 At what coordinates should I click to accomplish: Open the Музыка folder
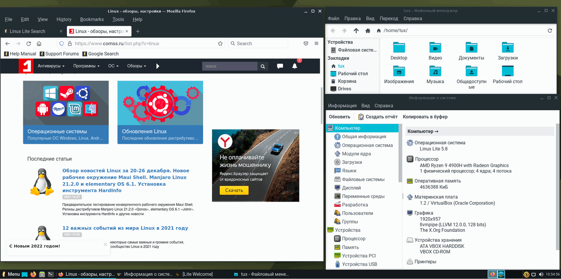coord(435,75)
